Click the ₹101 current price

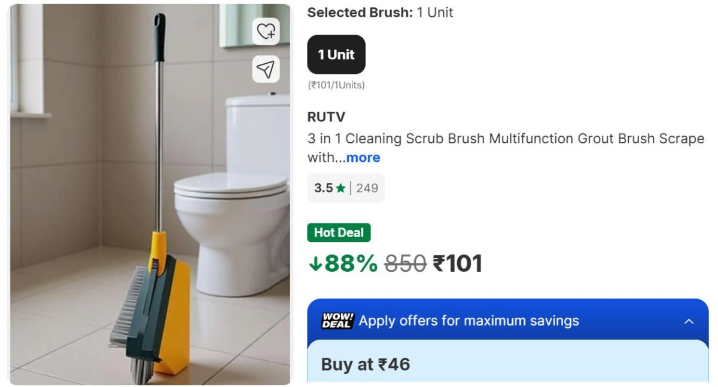457,263
